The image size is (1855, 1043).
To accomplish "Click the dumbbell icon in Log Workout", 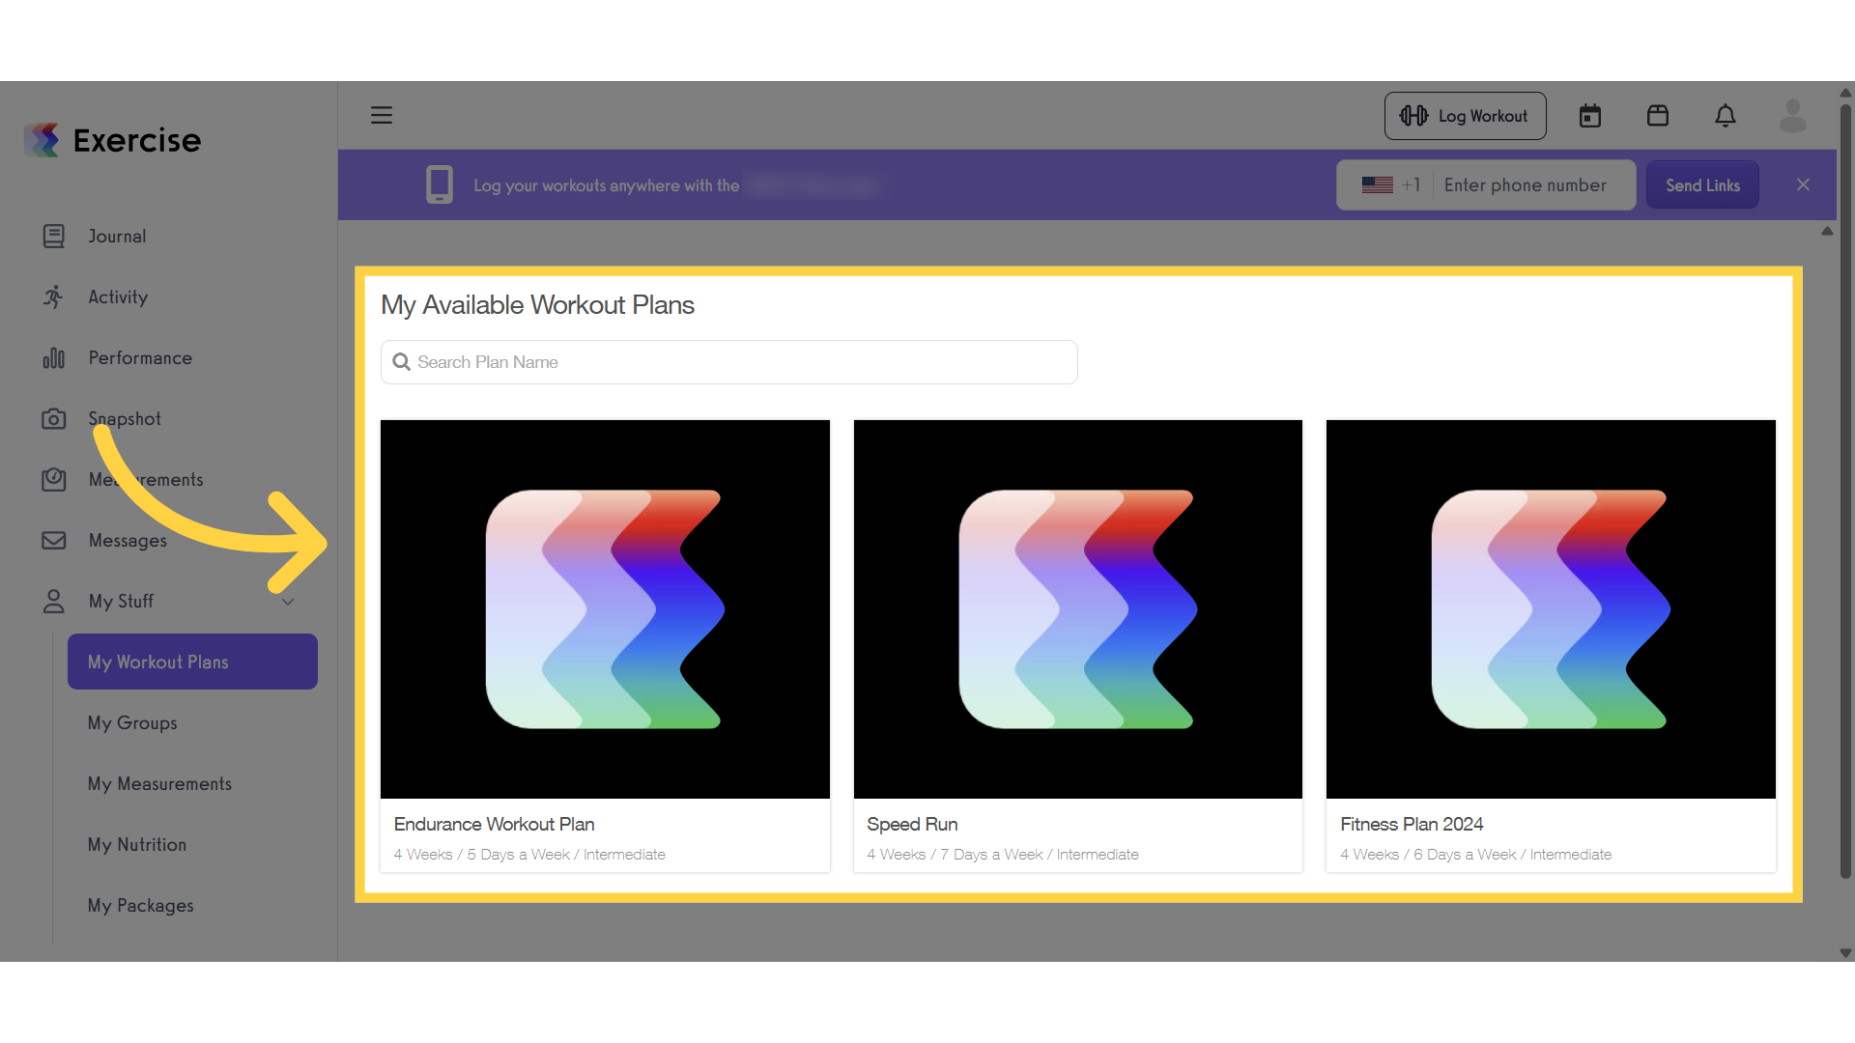I will (1413, 116).
